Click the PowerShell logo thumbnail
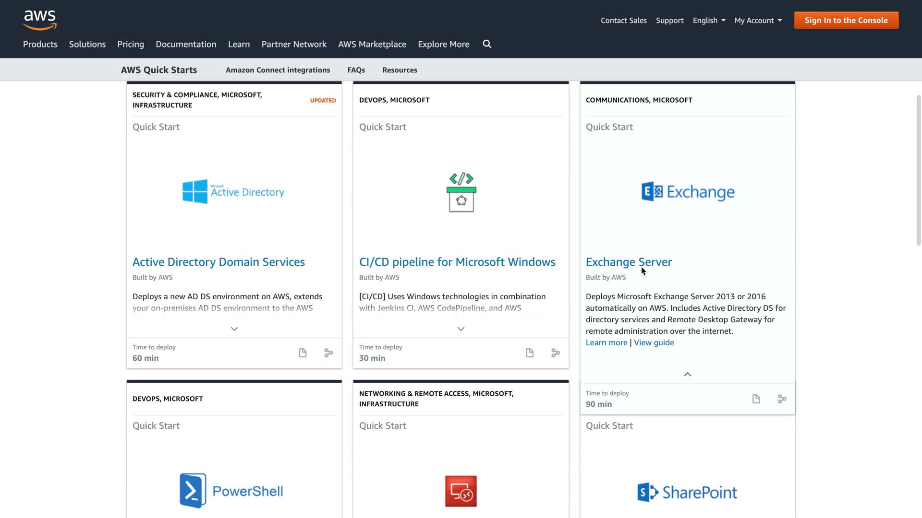Viewport: 922px width, 518px height. pyautogui.click(x=231, y=491)
